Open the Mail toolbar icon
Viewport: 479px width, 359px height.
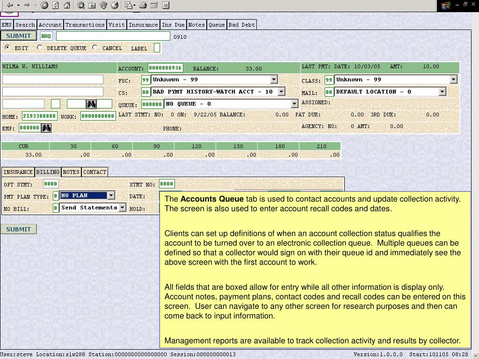pos(130,5)
